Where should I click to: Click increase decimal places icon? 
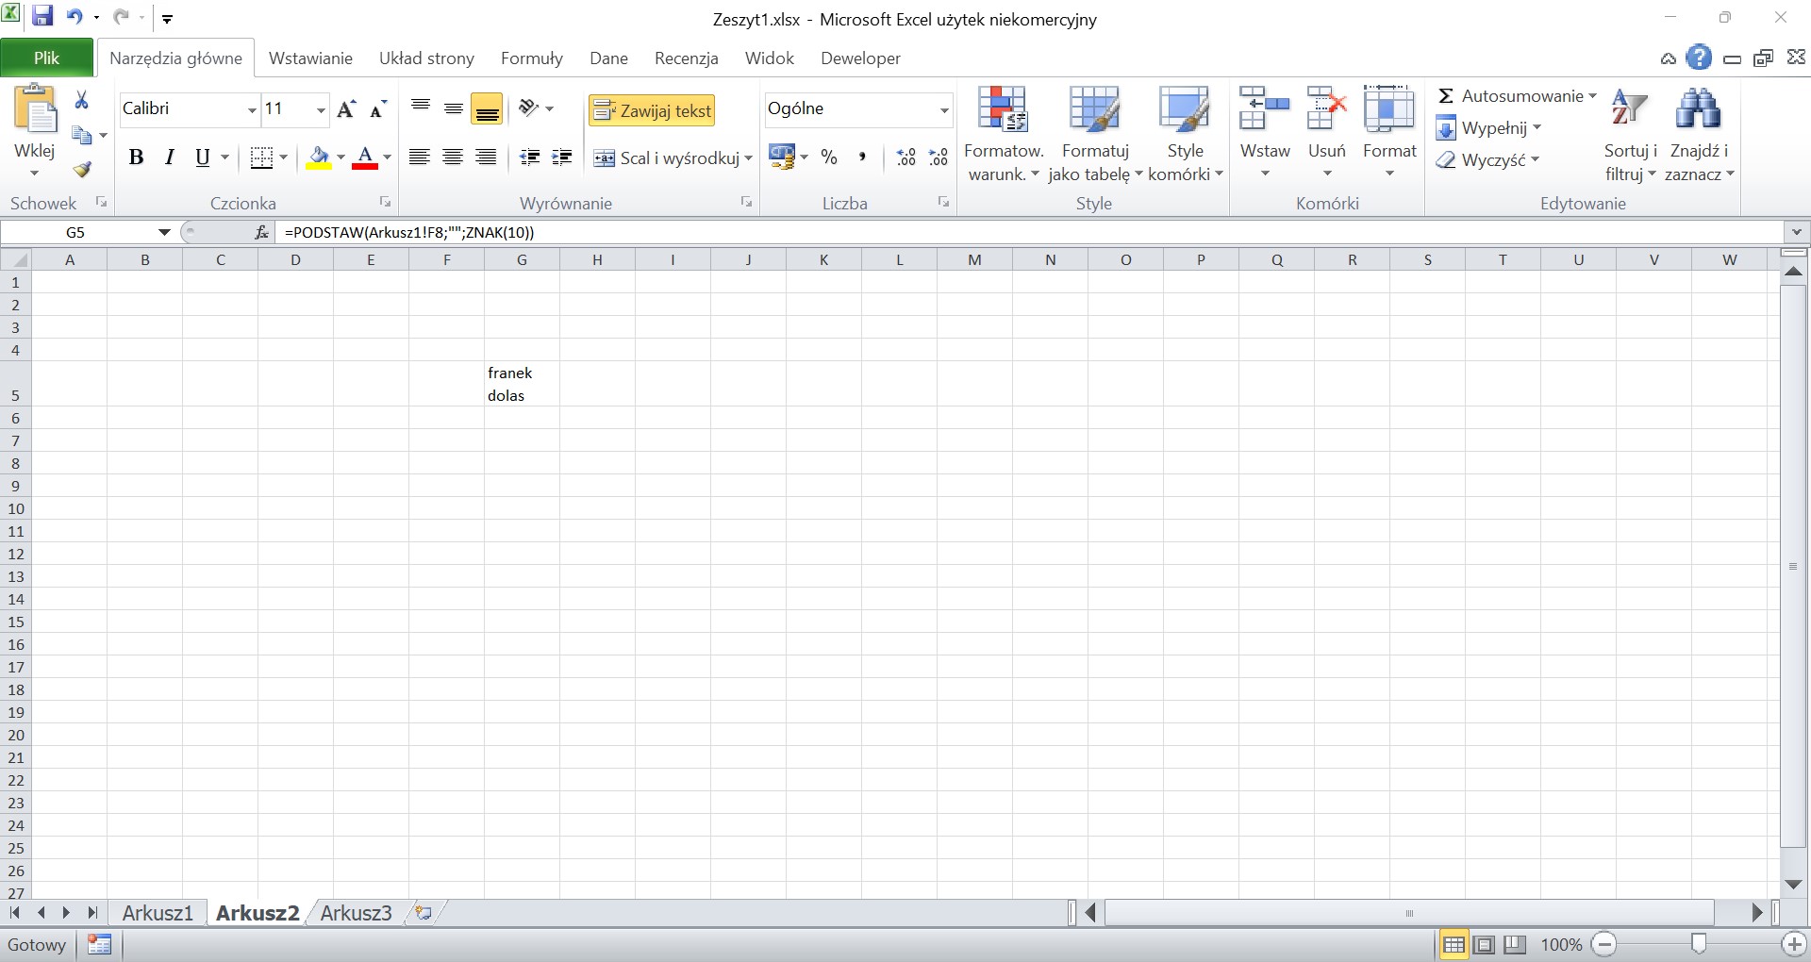905,158
